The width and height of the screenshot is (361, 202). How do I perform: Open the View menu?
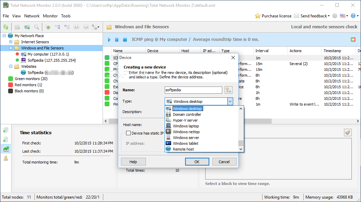pos(16,16)
